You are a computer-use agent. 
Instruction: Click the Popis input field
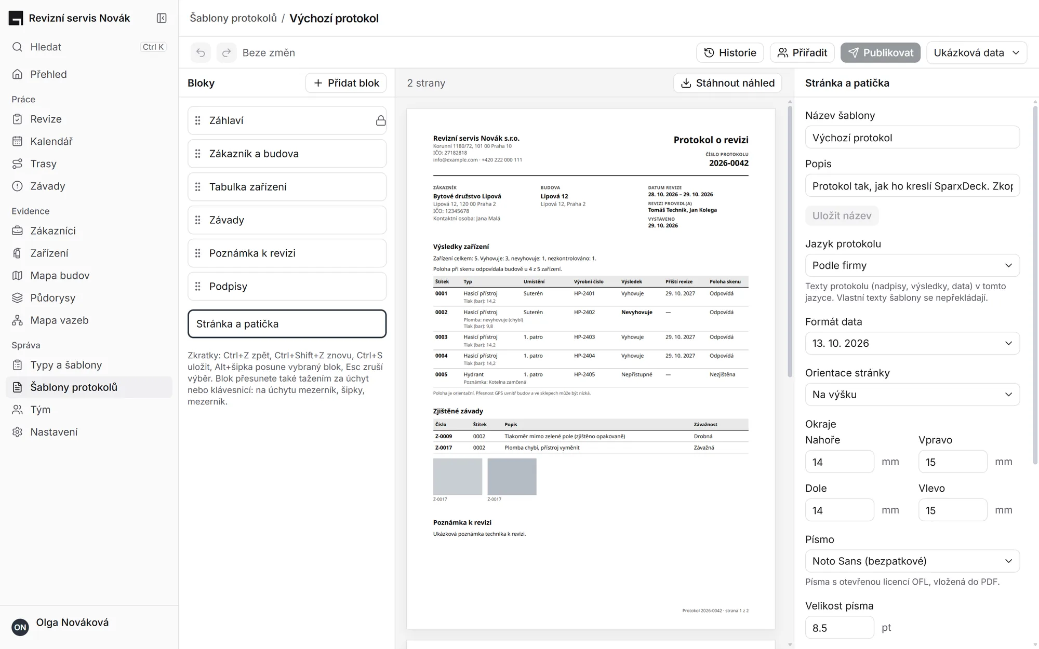[x=912, y=186]
